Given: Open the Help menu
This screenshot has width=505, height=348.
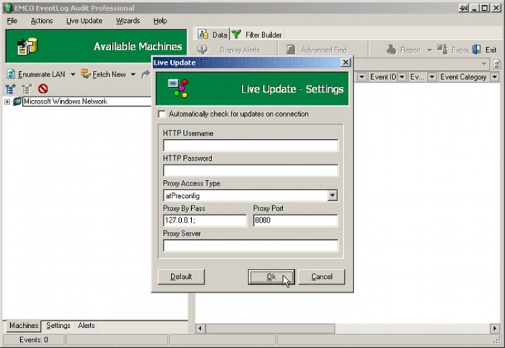Looking at the screenshot, I should point(160,21).
